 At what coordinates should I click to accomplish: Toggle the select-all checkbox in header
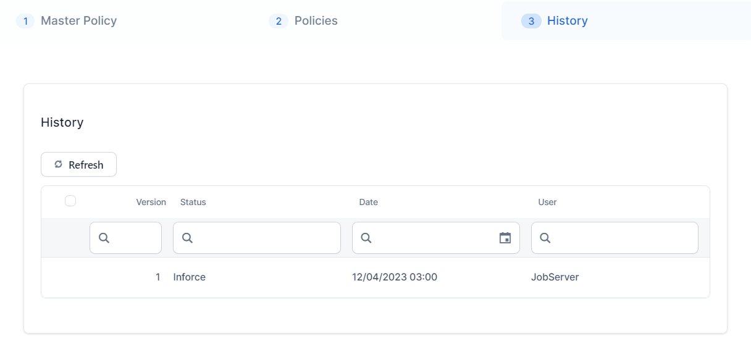click(70, 201)
